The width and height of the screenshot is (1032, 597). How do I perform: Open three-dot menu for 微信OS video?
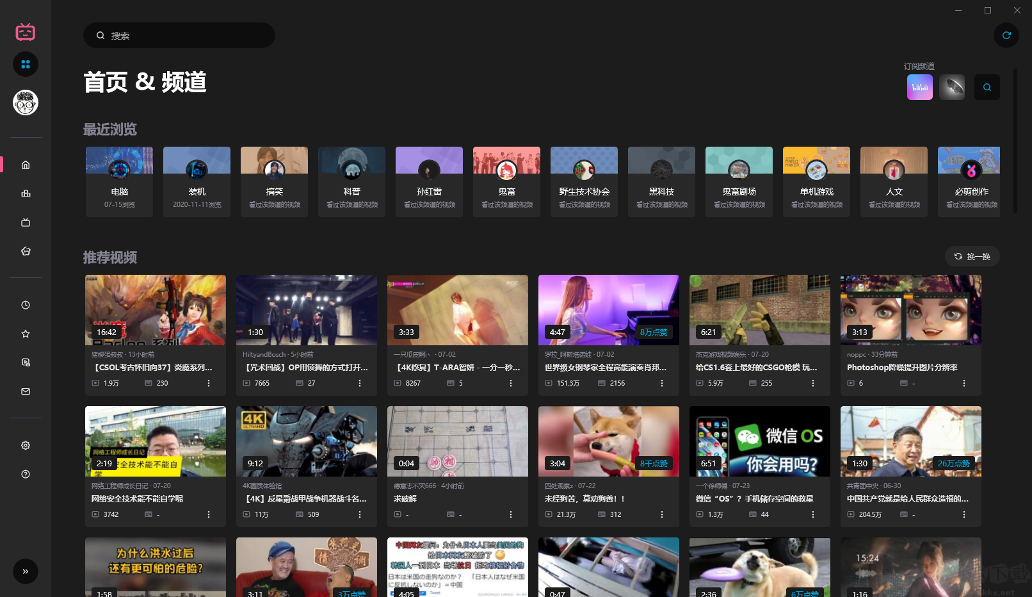click(x=813, y=514)
